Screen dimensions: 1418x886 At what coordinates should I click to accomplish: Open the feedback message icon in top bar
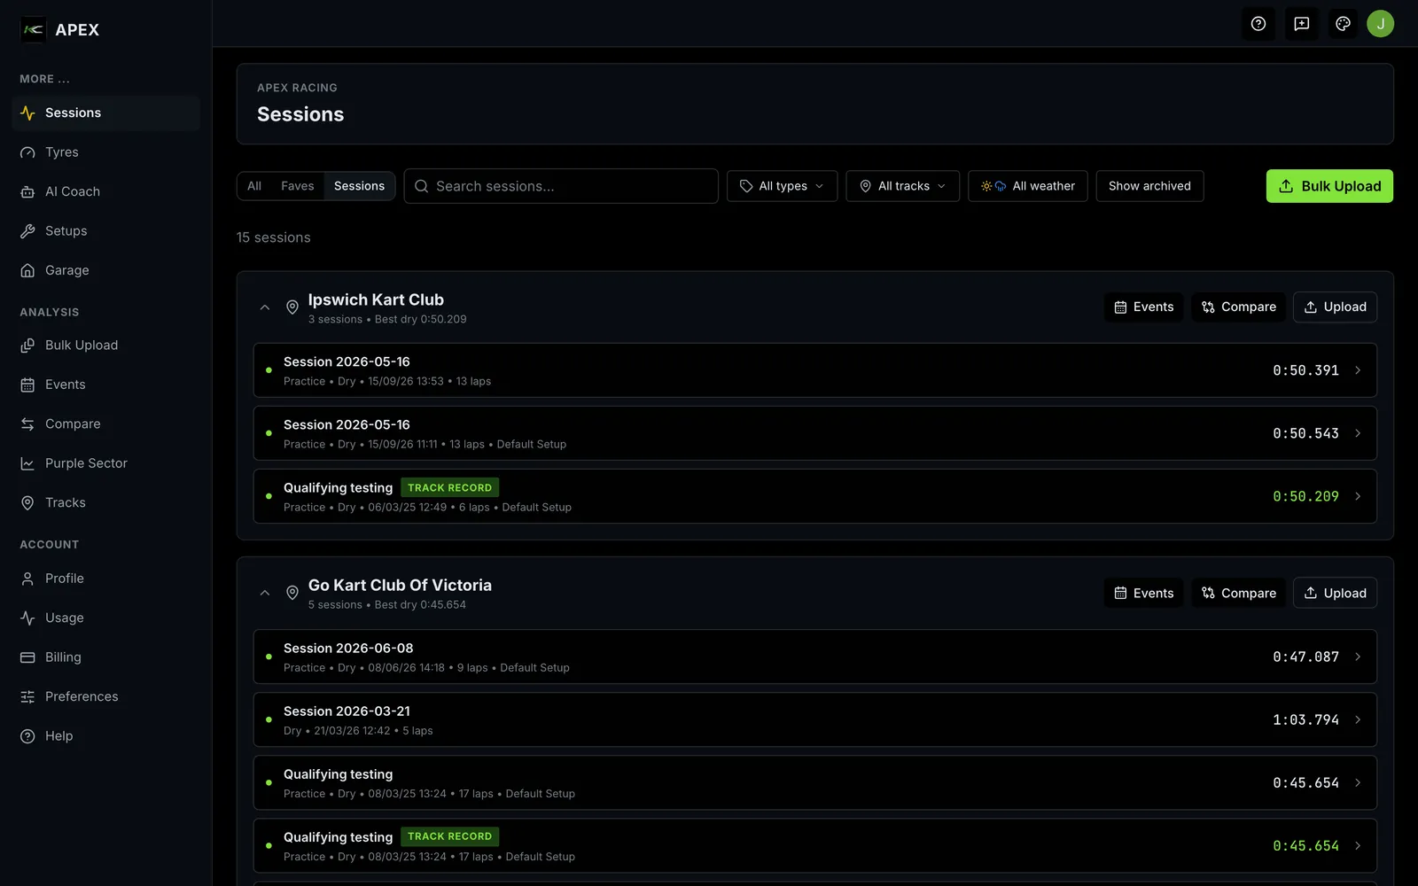pyautogui.click(x=1301, y=24)
